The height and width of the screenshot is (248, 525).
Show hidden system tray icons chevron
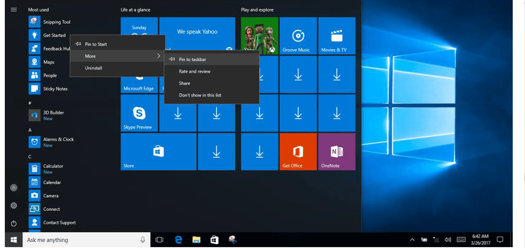[412, 240]
